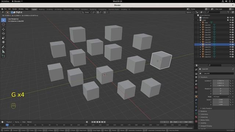Image resolution: width=235 pixels, height=132 pixels.
Task: Choose the Rotate tool
Action: click(3, 34)
